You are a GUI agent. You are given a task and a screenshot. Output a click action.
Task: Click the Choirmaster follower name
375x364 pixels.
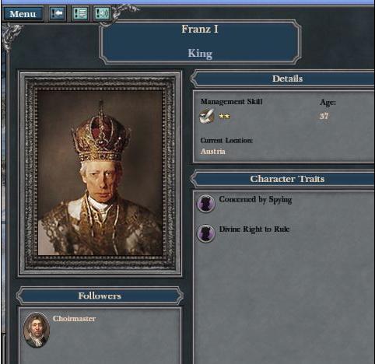(74, 319)
